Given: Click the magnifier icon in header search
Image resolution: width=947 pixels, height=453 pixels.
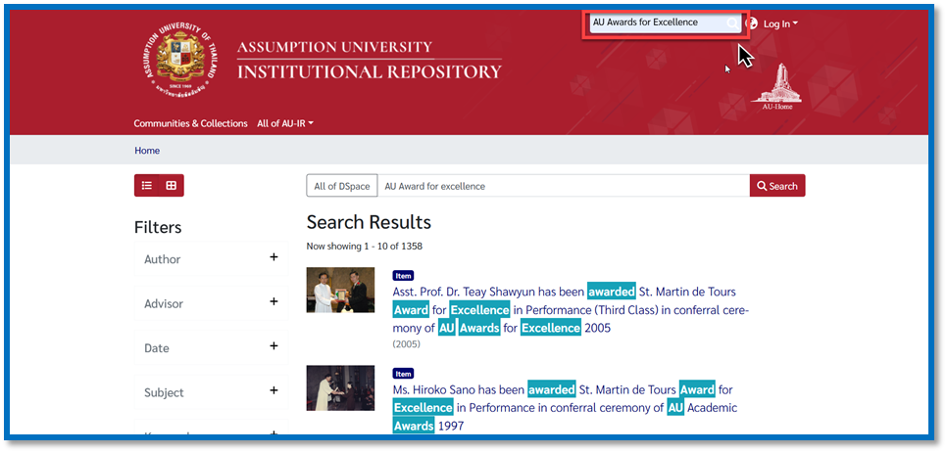Looking at the screenshot, I should click(731, 23).
